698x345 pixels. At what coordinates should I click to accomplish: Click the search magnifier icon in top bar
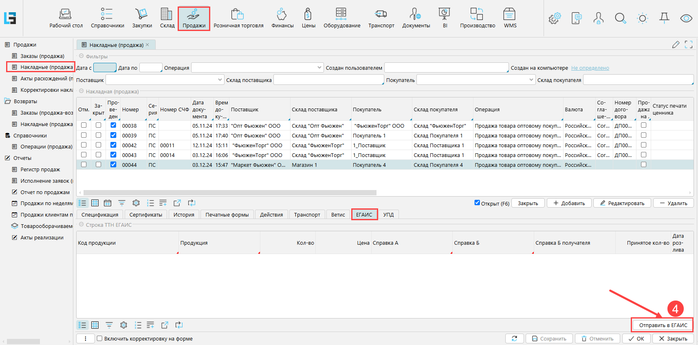pyautogui.click(x=620, y=18)
